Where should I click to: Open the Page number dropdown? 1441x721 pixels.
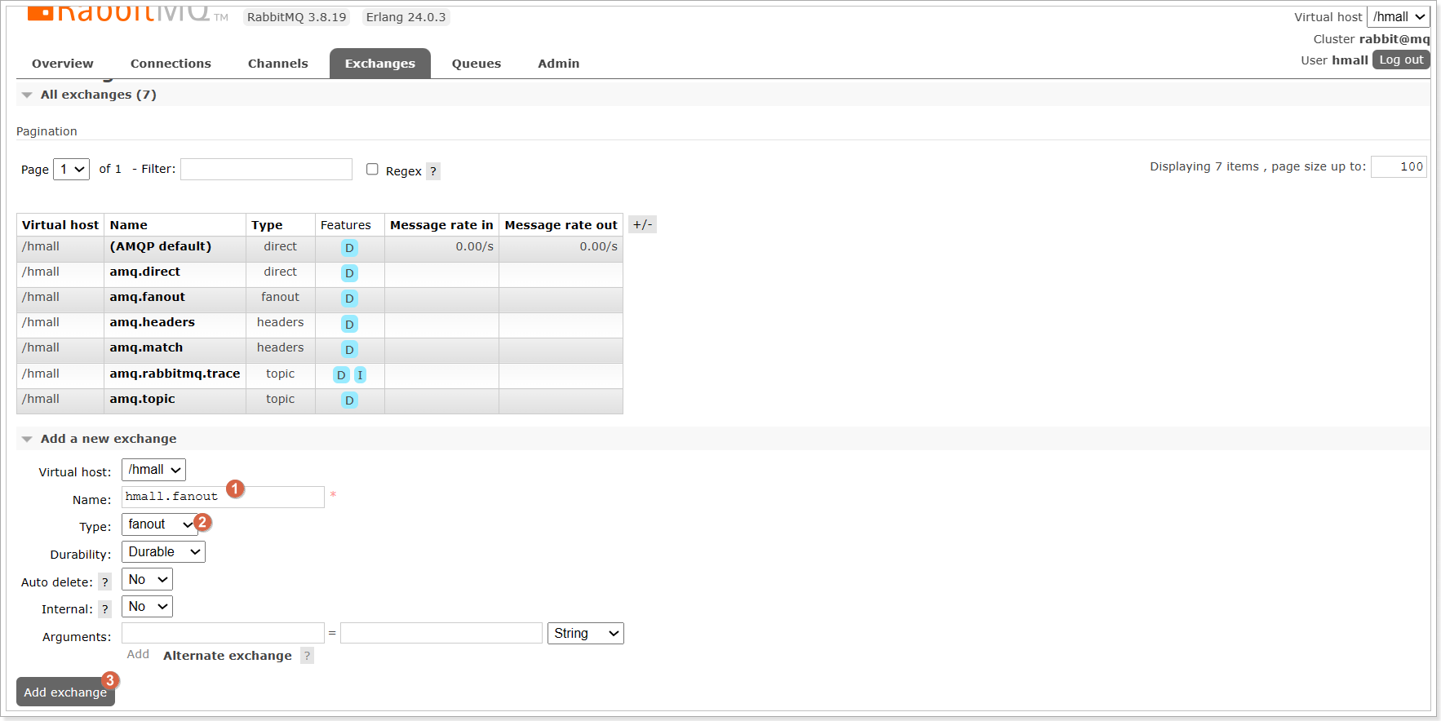pos(71,169)
